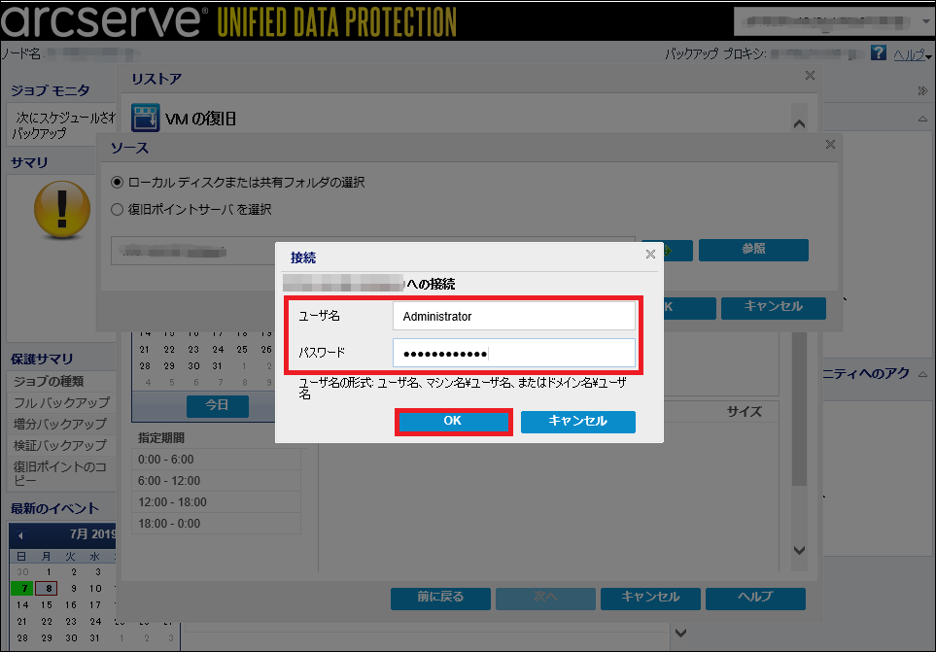Select day 7 in event calendar
The image size is (936, 652).
[24, 589]
